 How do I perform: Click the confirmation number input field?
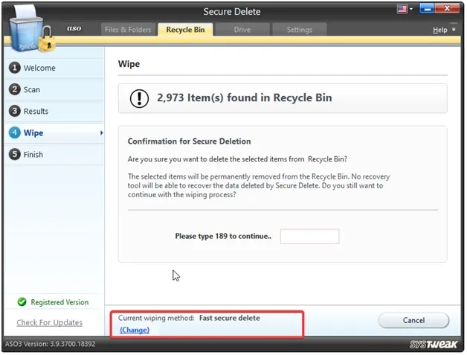click(x=309, y=237)
